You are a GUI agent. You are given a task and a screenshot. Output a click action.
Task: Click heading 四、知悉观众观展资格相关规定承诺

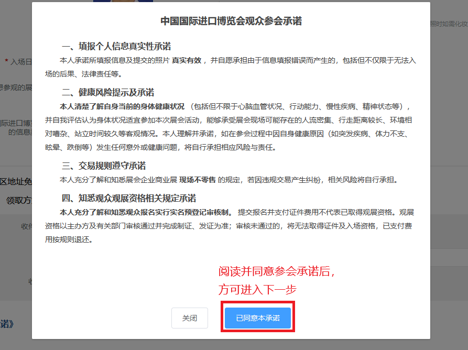click(x=128, y=199)
